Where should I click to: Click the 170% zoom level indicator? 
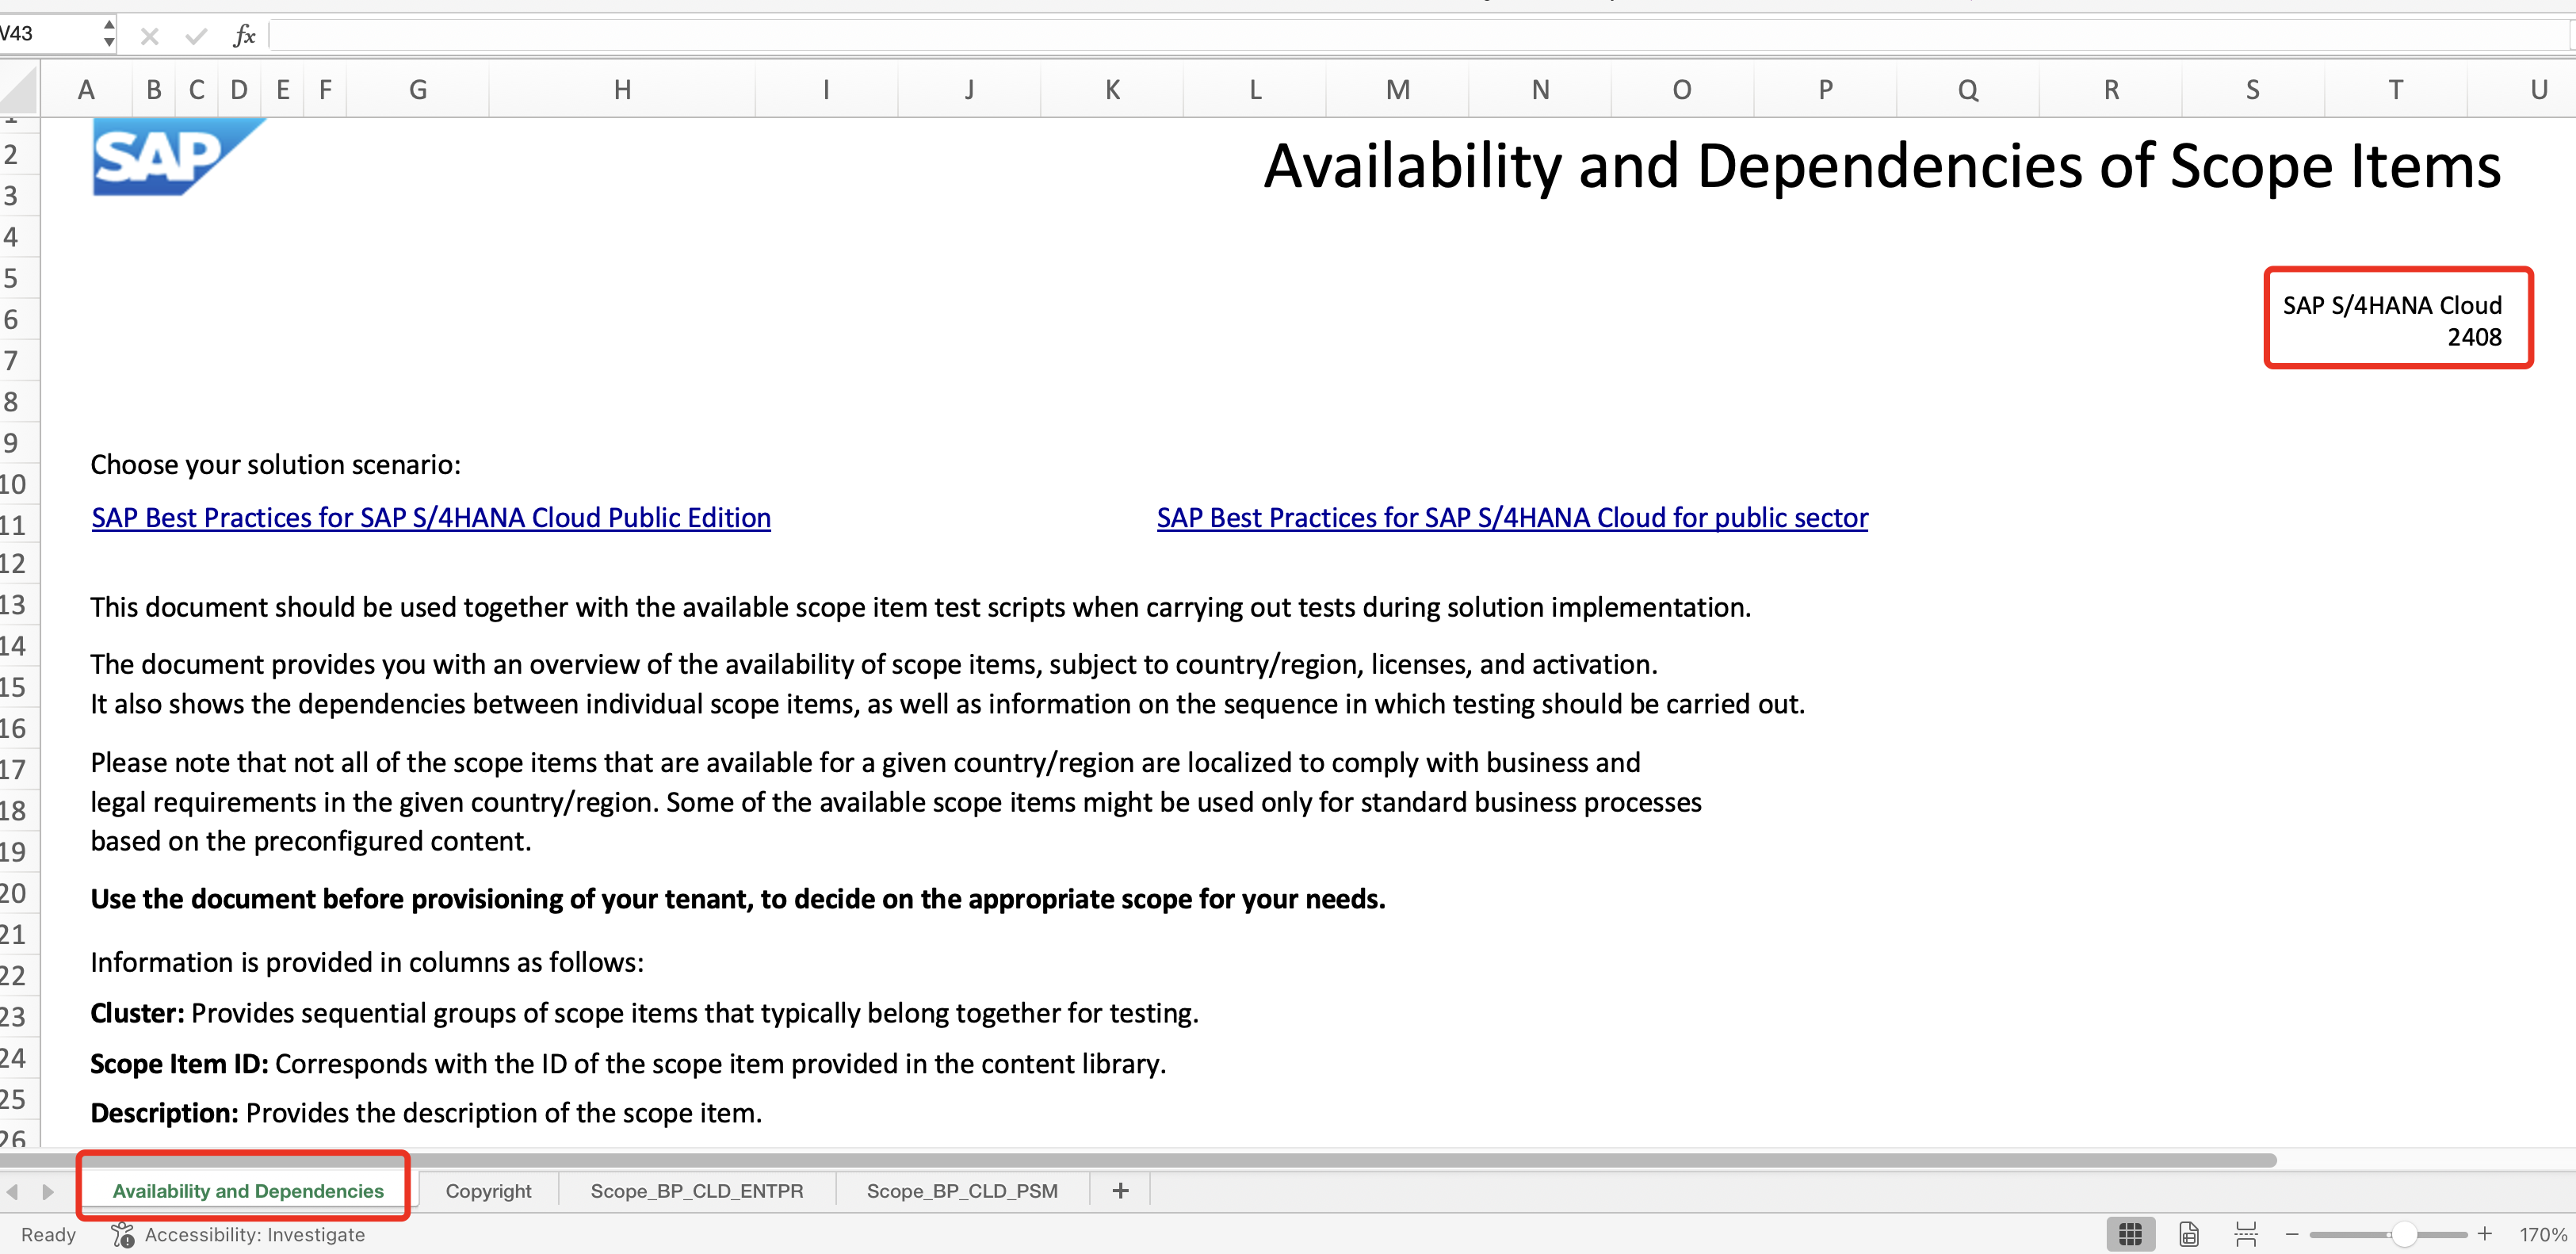coord(2537,1233)
